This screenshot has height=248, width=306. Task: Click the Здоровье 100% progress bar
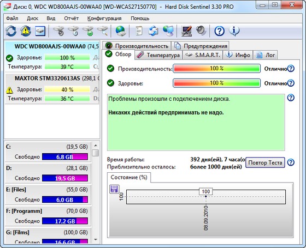pos(216,83)
